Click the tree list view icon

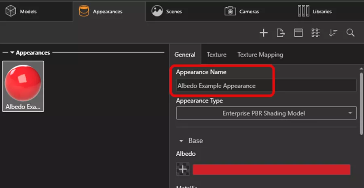pyautogui.click(x=316, y=33)
